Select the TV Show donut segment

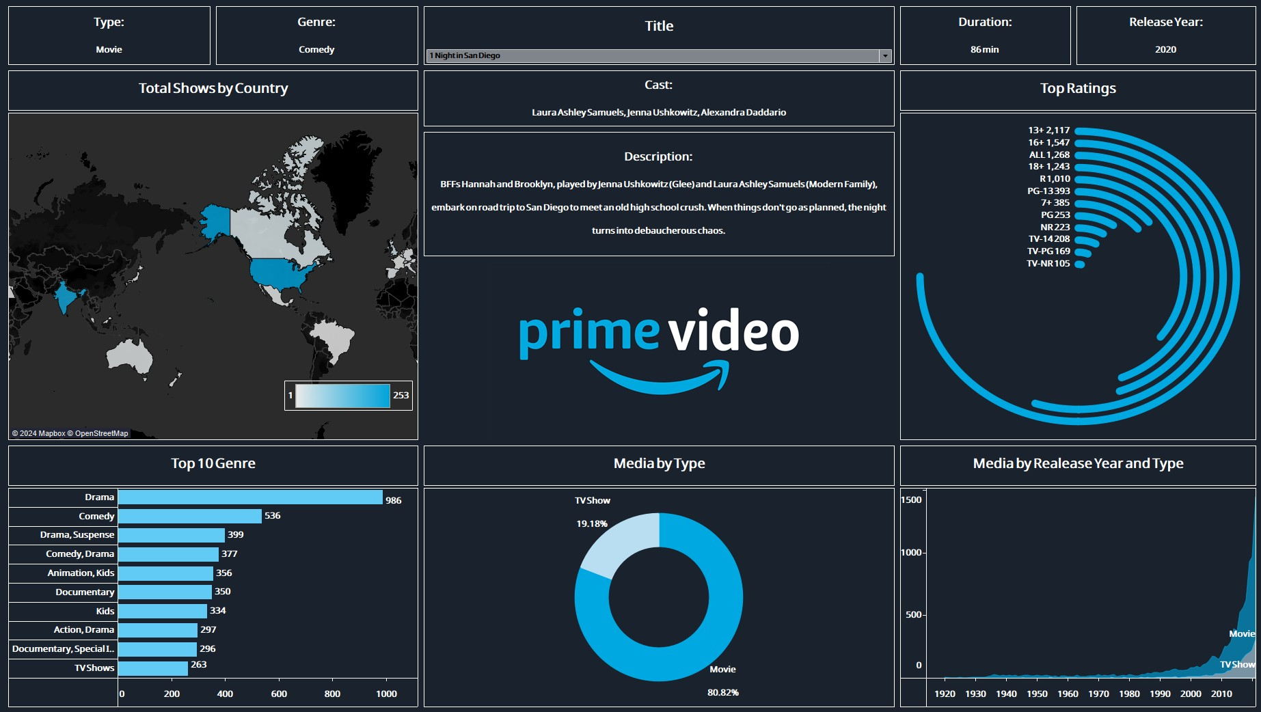(619, 545)
